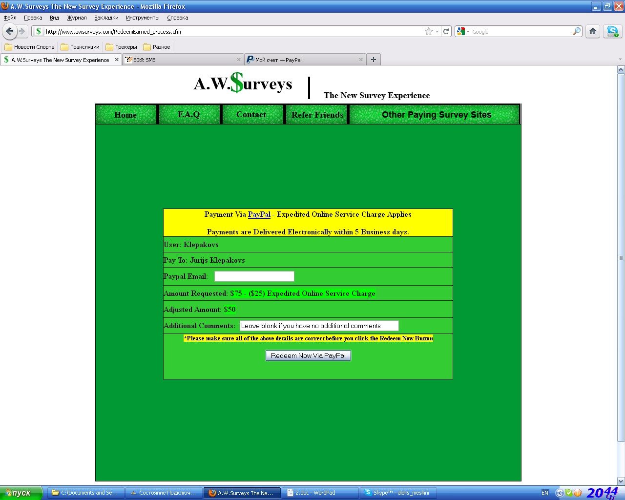Open the Состояние Подключ… taskbar window

[164, 493]
